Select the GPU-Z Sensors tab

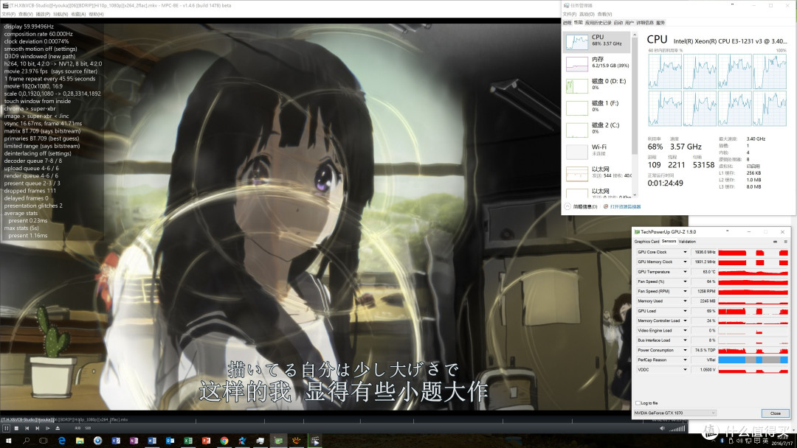point(669,242)
